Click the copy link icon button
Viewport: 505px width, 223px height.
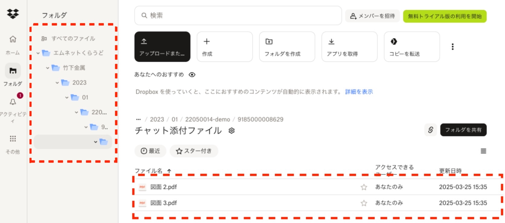pos(430,130)
